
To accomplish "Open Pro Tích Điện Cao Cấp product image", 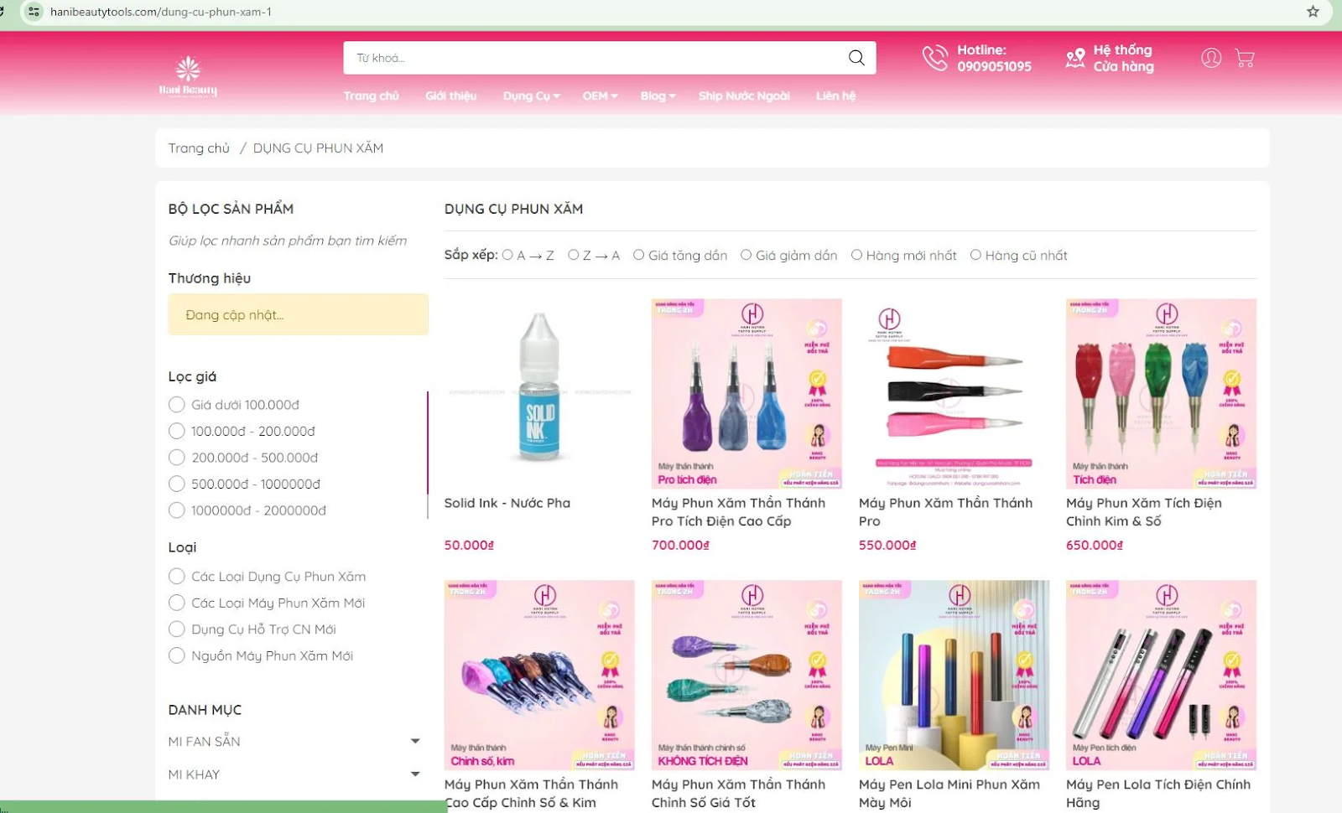I will coord(746,394).
